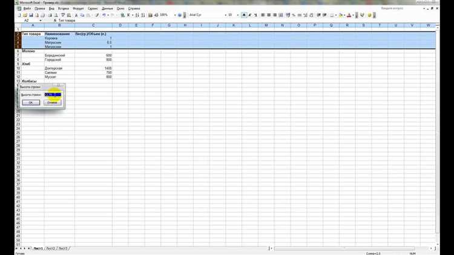The width and height of the screenshot is (454, 255).
Task: Click cell containing Молоко
Action: point(33,51)
